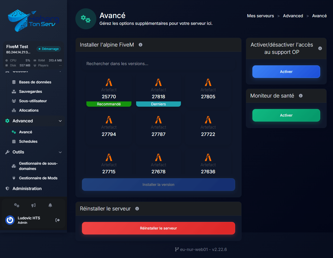This screenshot has width=333, height=258.
Task: Click the large gears icon beside Avancé title
Action: [x=86, y=19]
